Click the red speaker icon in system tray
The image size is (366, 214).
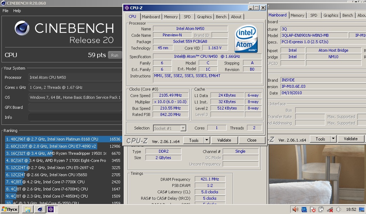295,209
